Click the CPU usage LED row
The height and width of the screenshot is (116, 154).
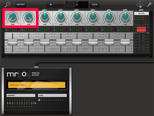(x=52, y=100)
